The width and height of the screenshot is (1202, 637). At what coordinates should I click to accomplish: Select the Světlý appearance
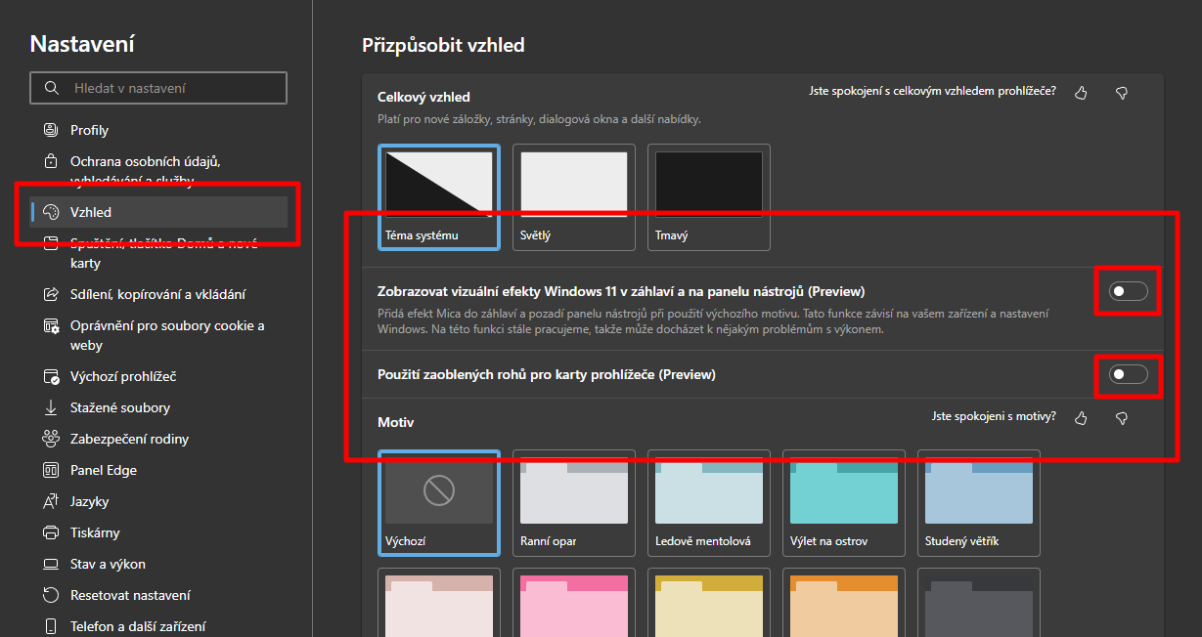[x=574, y=197]
